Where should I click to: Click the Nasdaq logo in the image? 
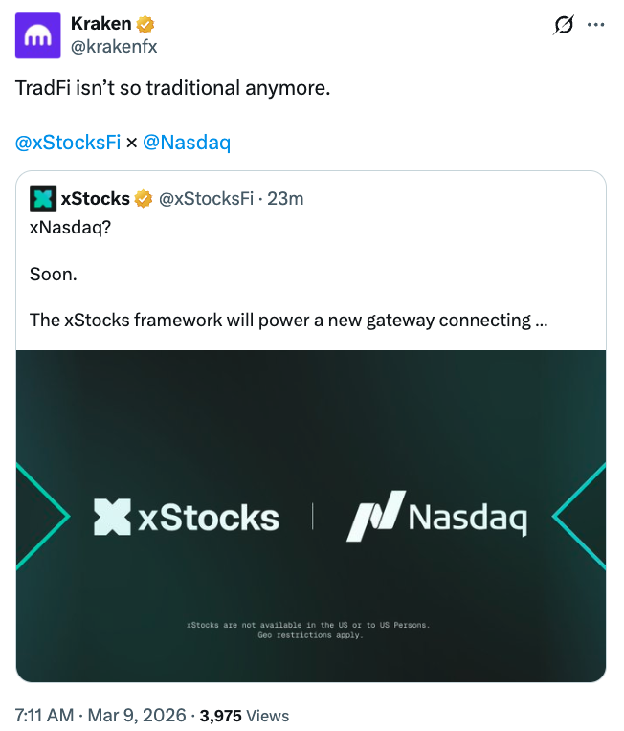coord(436,518)
